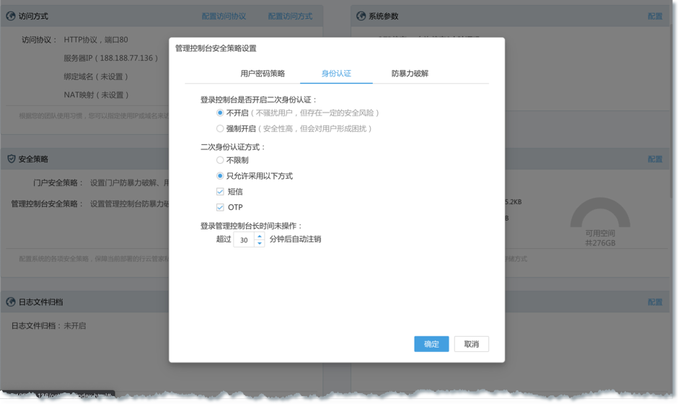Viewport: 678px width, 404px height.
Task: Increase auto-logout minutes with up arrow
Action: click(260, 236)
